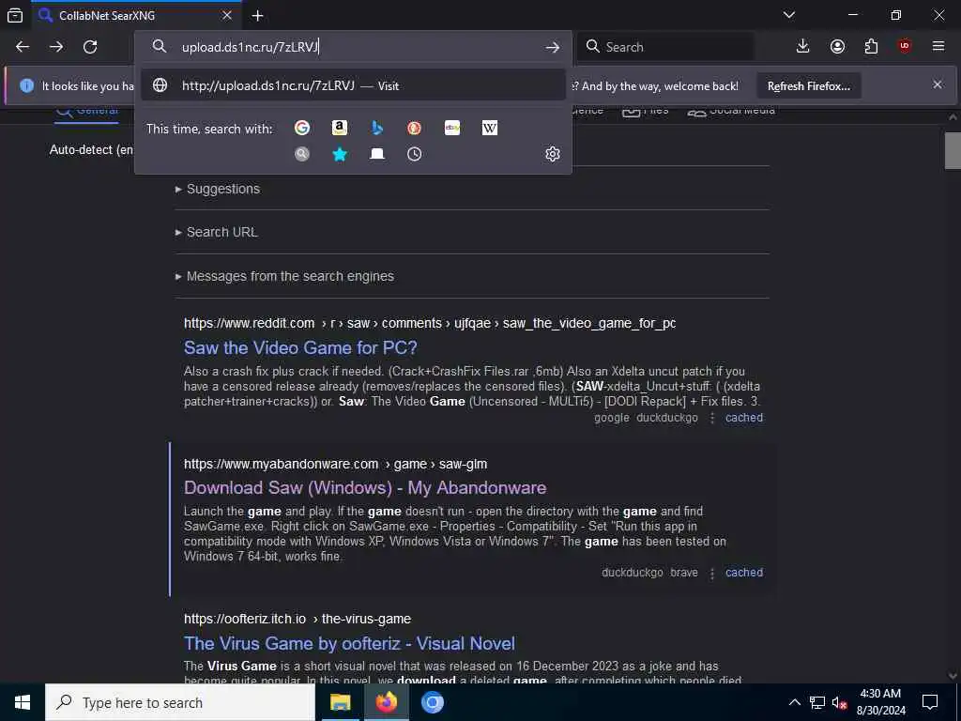The width and height of the screenshot is (961, 721).
Task: Close the CollabNet SearXNG tab
Action: [x=227, y=15]
